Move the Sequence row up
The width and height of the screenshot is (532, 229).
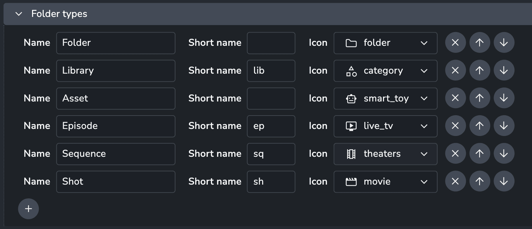tap(480, 154)
